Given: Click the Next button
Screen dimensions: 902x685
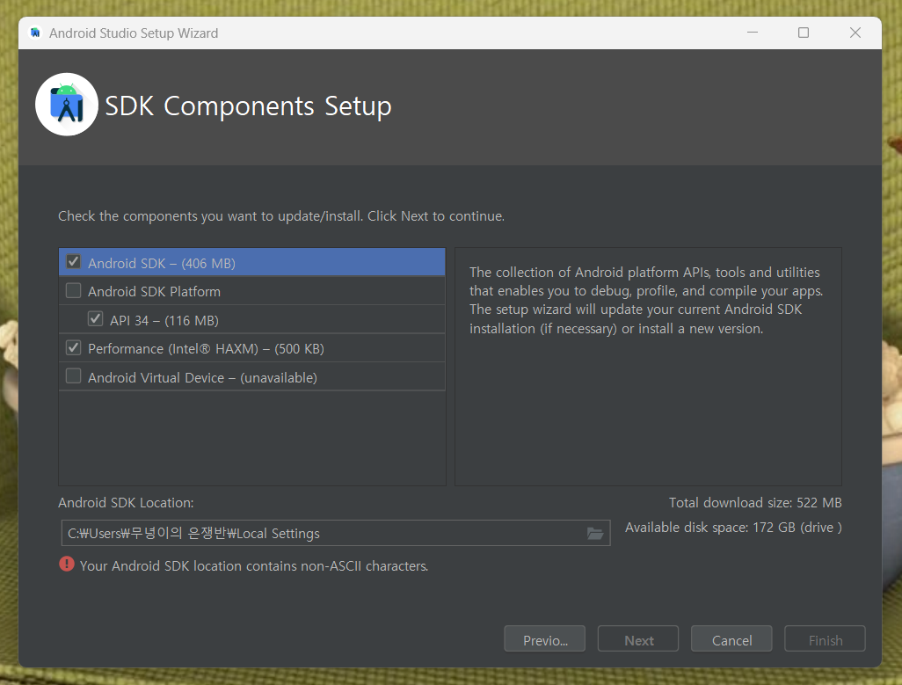Looking at the screenshot, I should click(x=638, y=639).
